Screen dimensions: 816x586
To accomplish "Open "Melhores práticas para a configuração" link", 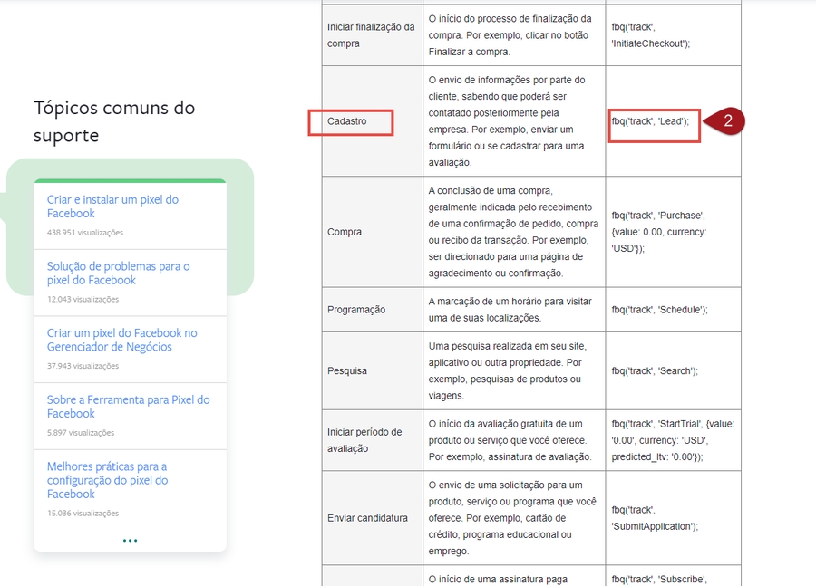I will pos(107,480).
